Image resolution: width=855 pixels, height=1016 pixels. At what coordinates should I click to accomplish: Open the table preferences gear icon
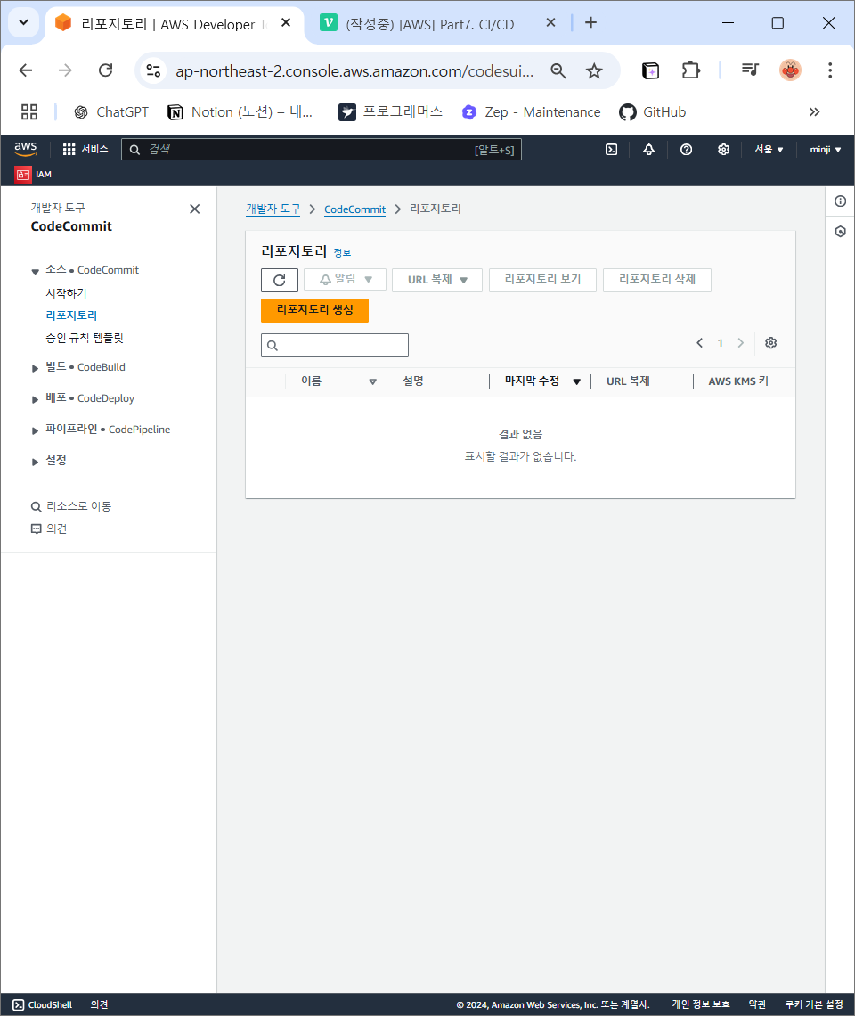point(770,343)
